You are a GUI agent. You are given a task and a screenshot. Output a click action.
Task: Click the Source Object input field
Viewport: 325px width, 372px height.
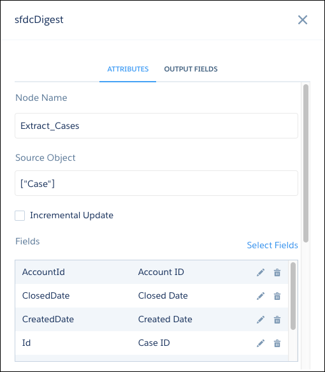coord(156,183)
